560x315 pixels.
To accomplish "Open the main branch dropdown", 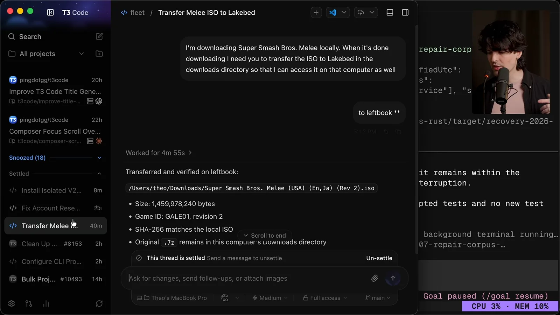I will tap(378, 298).
